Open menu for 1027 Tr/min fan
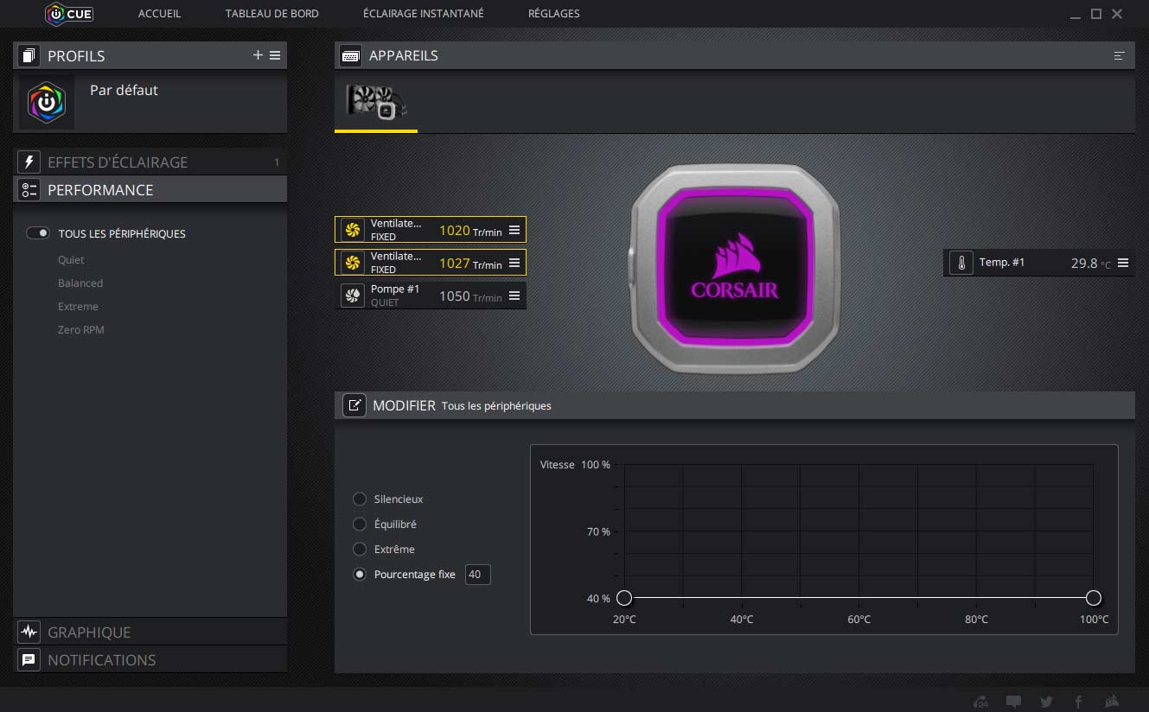 point(514,263)
